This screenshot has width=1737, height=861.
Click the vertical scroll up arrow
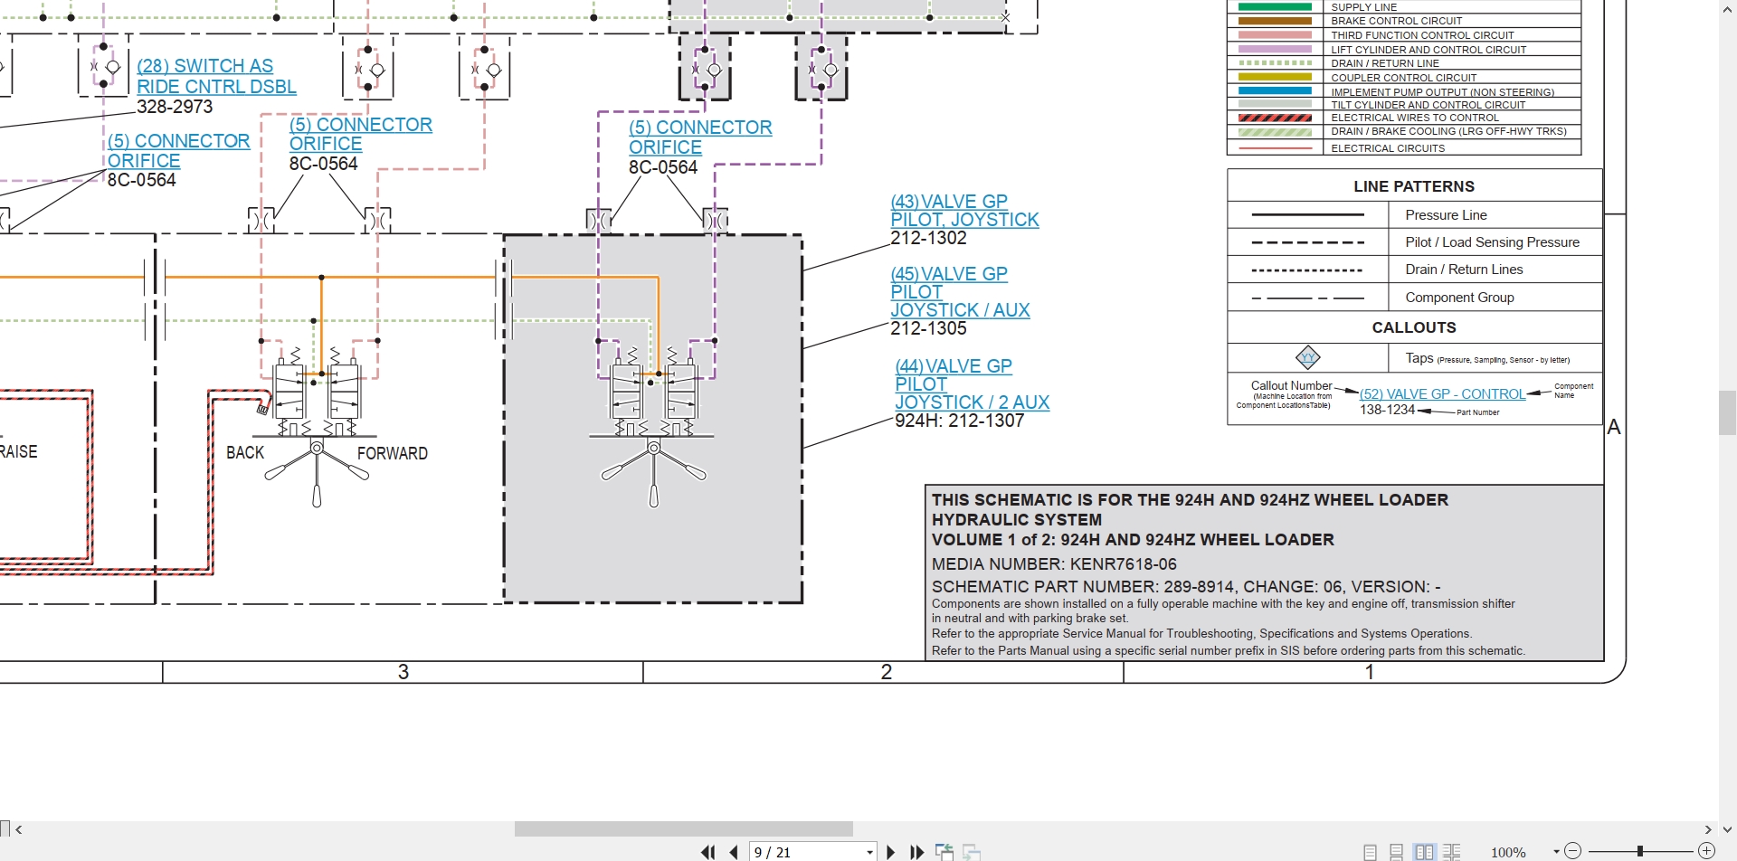pos(1727,8)
